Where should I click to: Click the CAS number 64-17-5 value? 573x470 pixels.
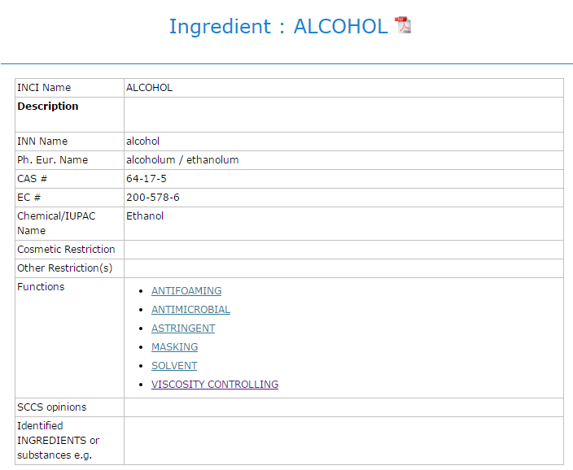[147, 179]
